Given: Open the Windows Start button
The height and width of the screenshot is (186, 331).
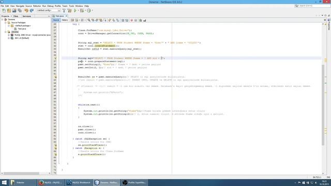Looking at the screenshot, I should click(x=4, y=182).
